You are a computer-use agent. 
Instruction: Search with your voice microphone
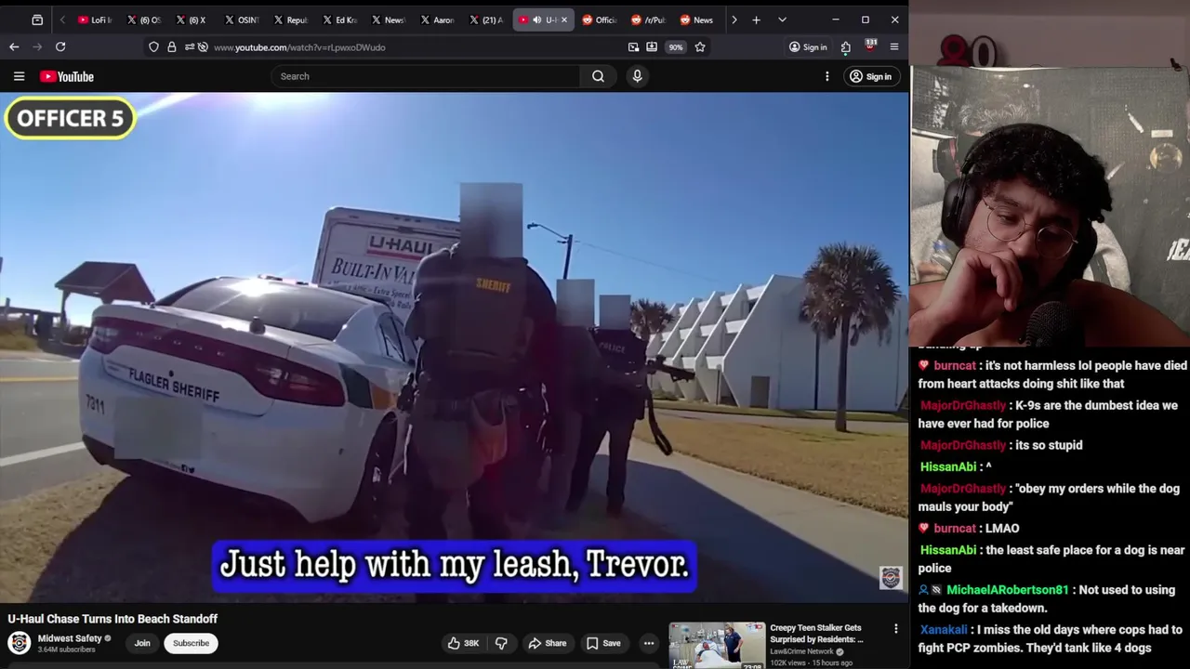(x=637, y=76)
